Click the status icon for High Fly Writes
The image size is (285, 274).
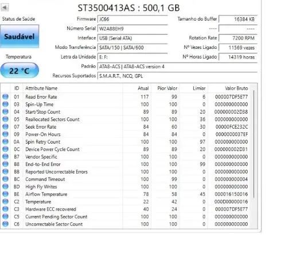click(5, 186)
